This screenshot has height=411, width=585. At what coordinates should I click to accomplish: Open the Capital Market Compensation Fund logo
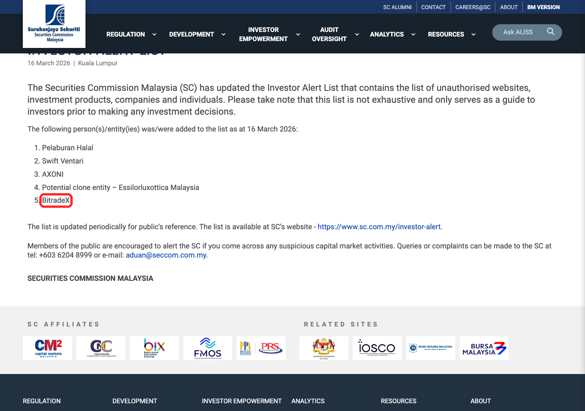101,348
